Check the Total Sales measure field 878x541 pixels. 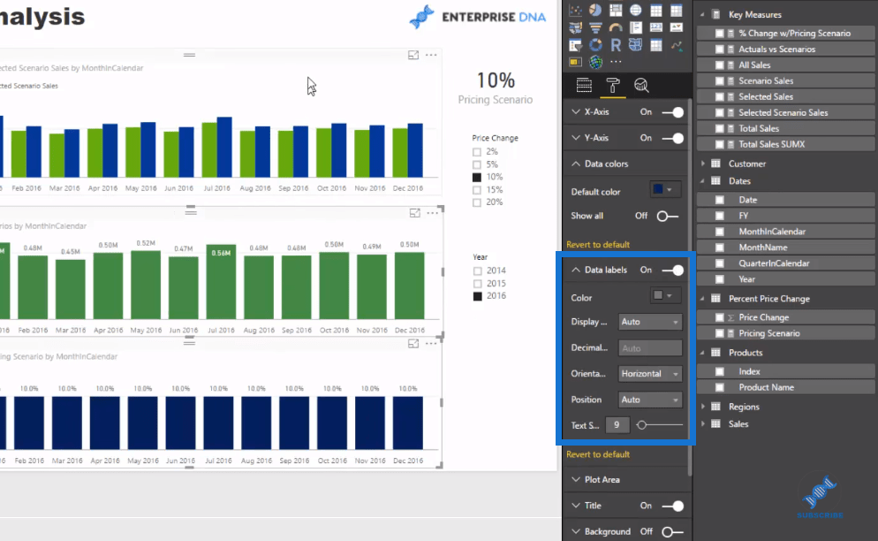[x=720, y=128]
